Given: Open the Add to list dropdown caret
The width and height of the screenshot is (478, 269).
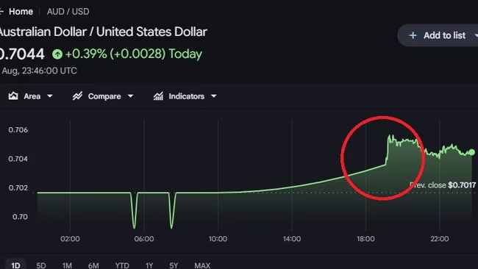Looking at the screenshot, I should (476, 35).
